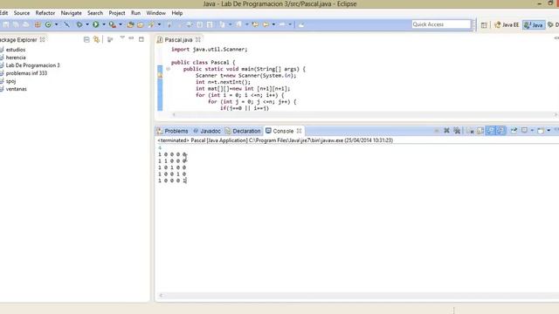Open the New Java Class dropdown arrow
Screen dimensions: 559x314
[56, 24]
